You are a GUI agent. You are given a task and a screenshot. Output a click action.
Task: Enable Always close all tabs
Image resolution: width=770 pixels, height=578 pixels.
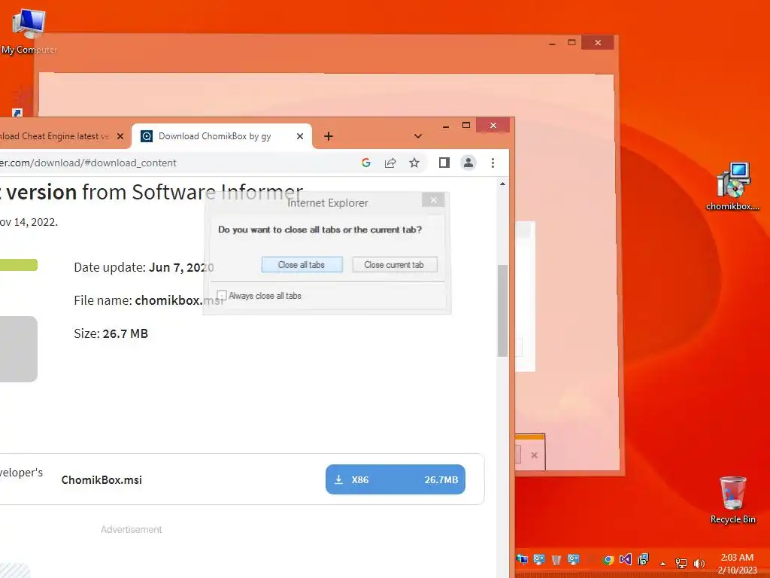point(222,295)
